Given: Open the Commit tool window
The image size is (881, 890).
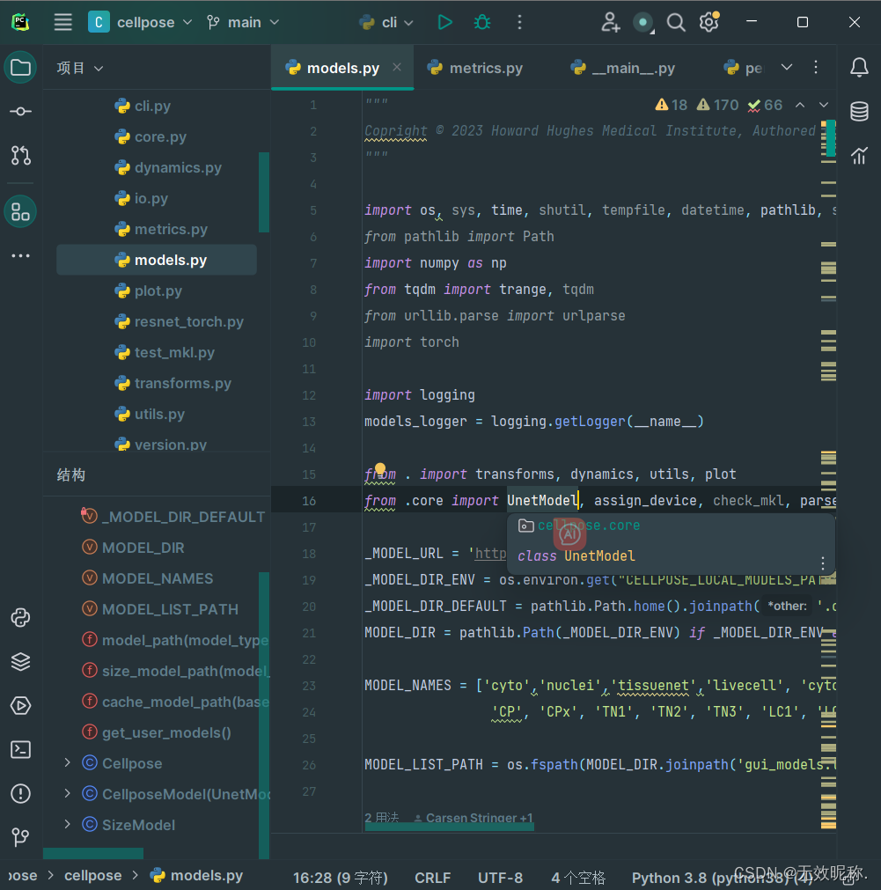Looking at the screenshot, I should [x=20, y=111].
